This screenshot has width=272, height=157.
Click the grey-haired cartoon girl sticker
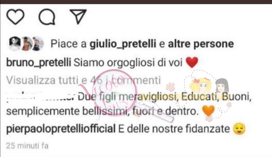(222, 85)
